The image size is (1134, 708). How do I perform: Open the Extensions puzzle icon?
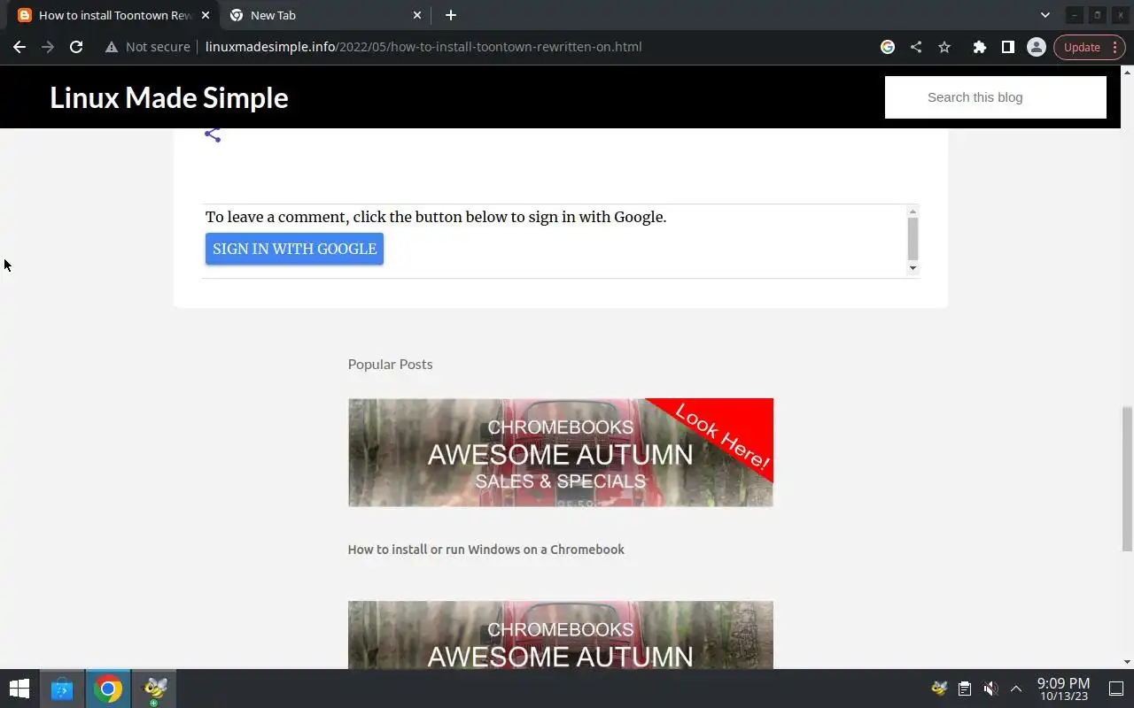979,47
